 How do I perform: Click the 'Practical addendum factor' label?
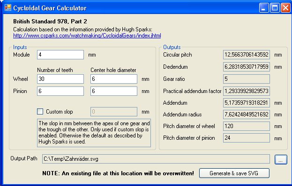192,91
